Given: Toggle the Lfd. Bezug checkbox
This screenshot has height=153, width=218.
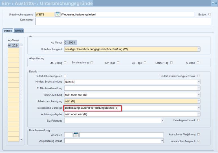Looking at the screenshot, I should 65,63.
